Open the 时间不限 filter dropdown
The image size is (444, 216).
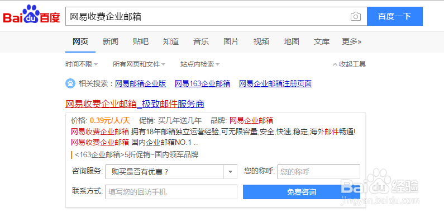pos(82,64)
